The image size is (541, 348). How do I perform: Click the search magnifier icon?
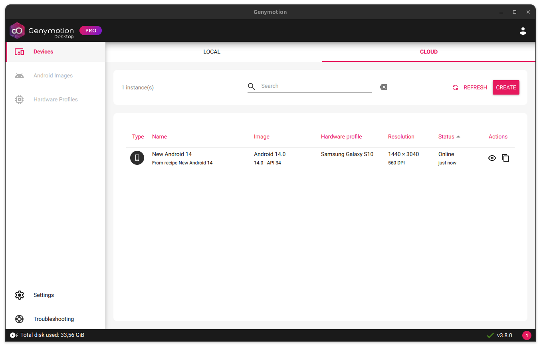point(251,86)
